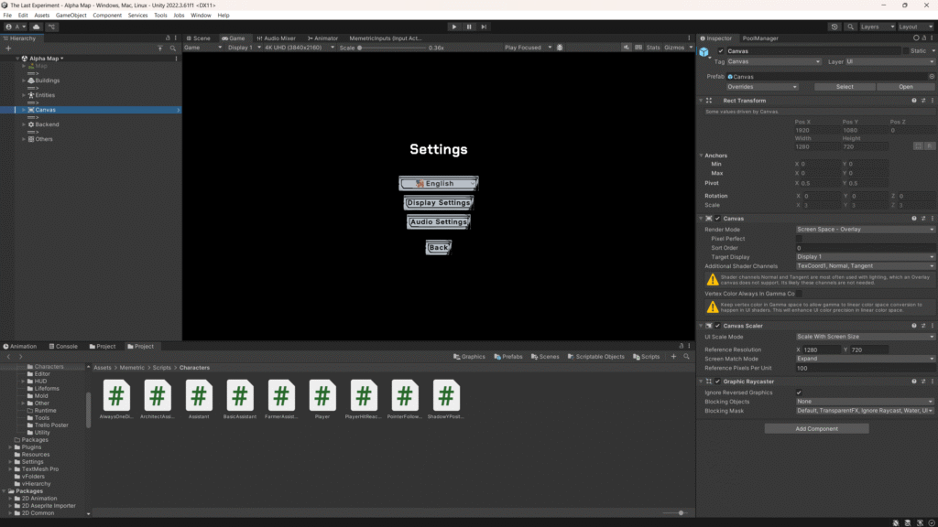Open the Render Mode dropdown
This screenshot has width=938, height=527.
click(x=865, y=230)
